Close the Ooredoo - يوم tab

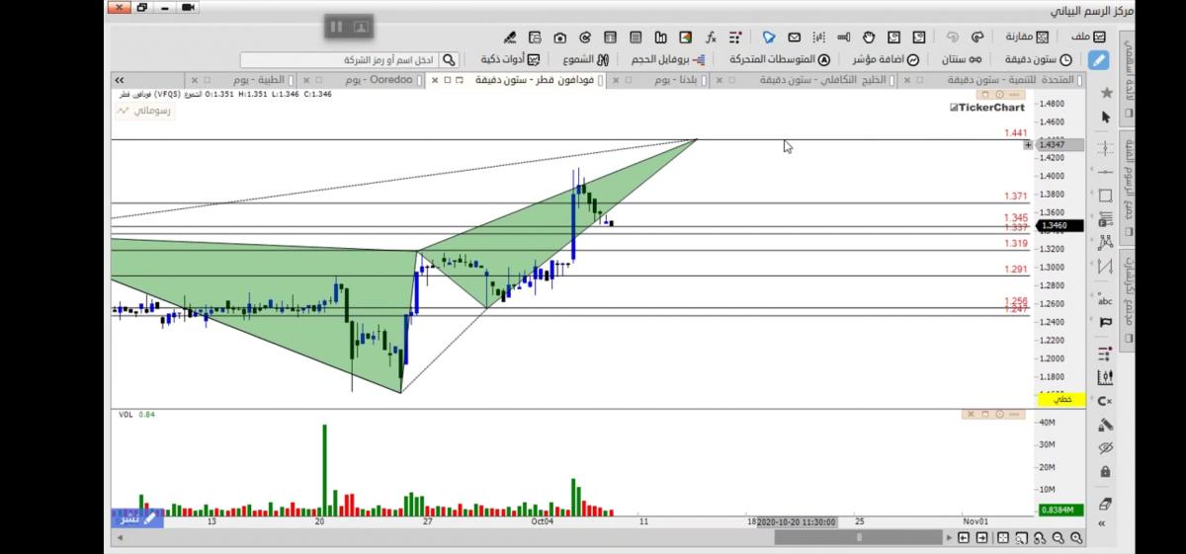pyautogui.click(x=306, y=79)
